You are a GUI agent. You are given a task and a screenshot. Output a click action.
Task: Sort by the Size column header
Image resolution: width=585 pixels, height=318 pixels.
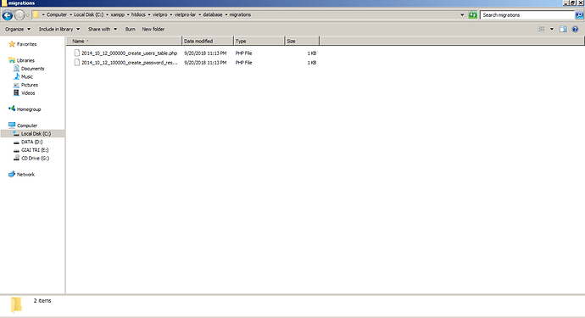point(302,41)
